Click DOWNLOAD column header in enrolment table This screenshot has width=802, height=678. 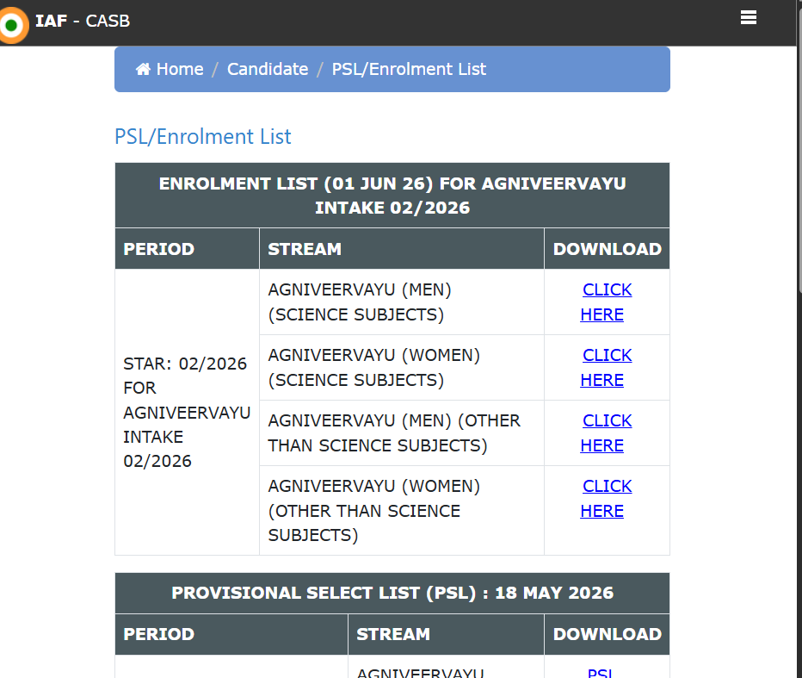coord(608,249)
